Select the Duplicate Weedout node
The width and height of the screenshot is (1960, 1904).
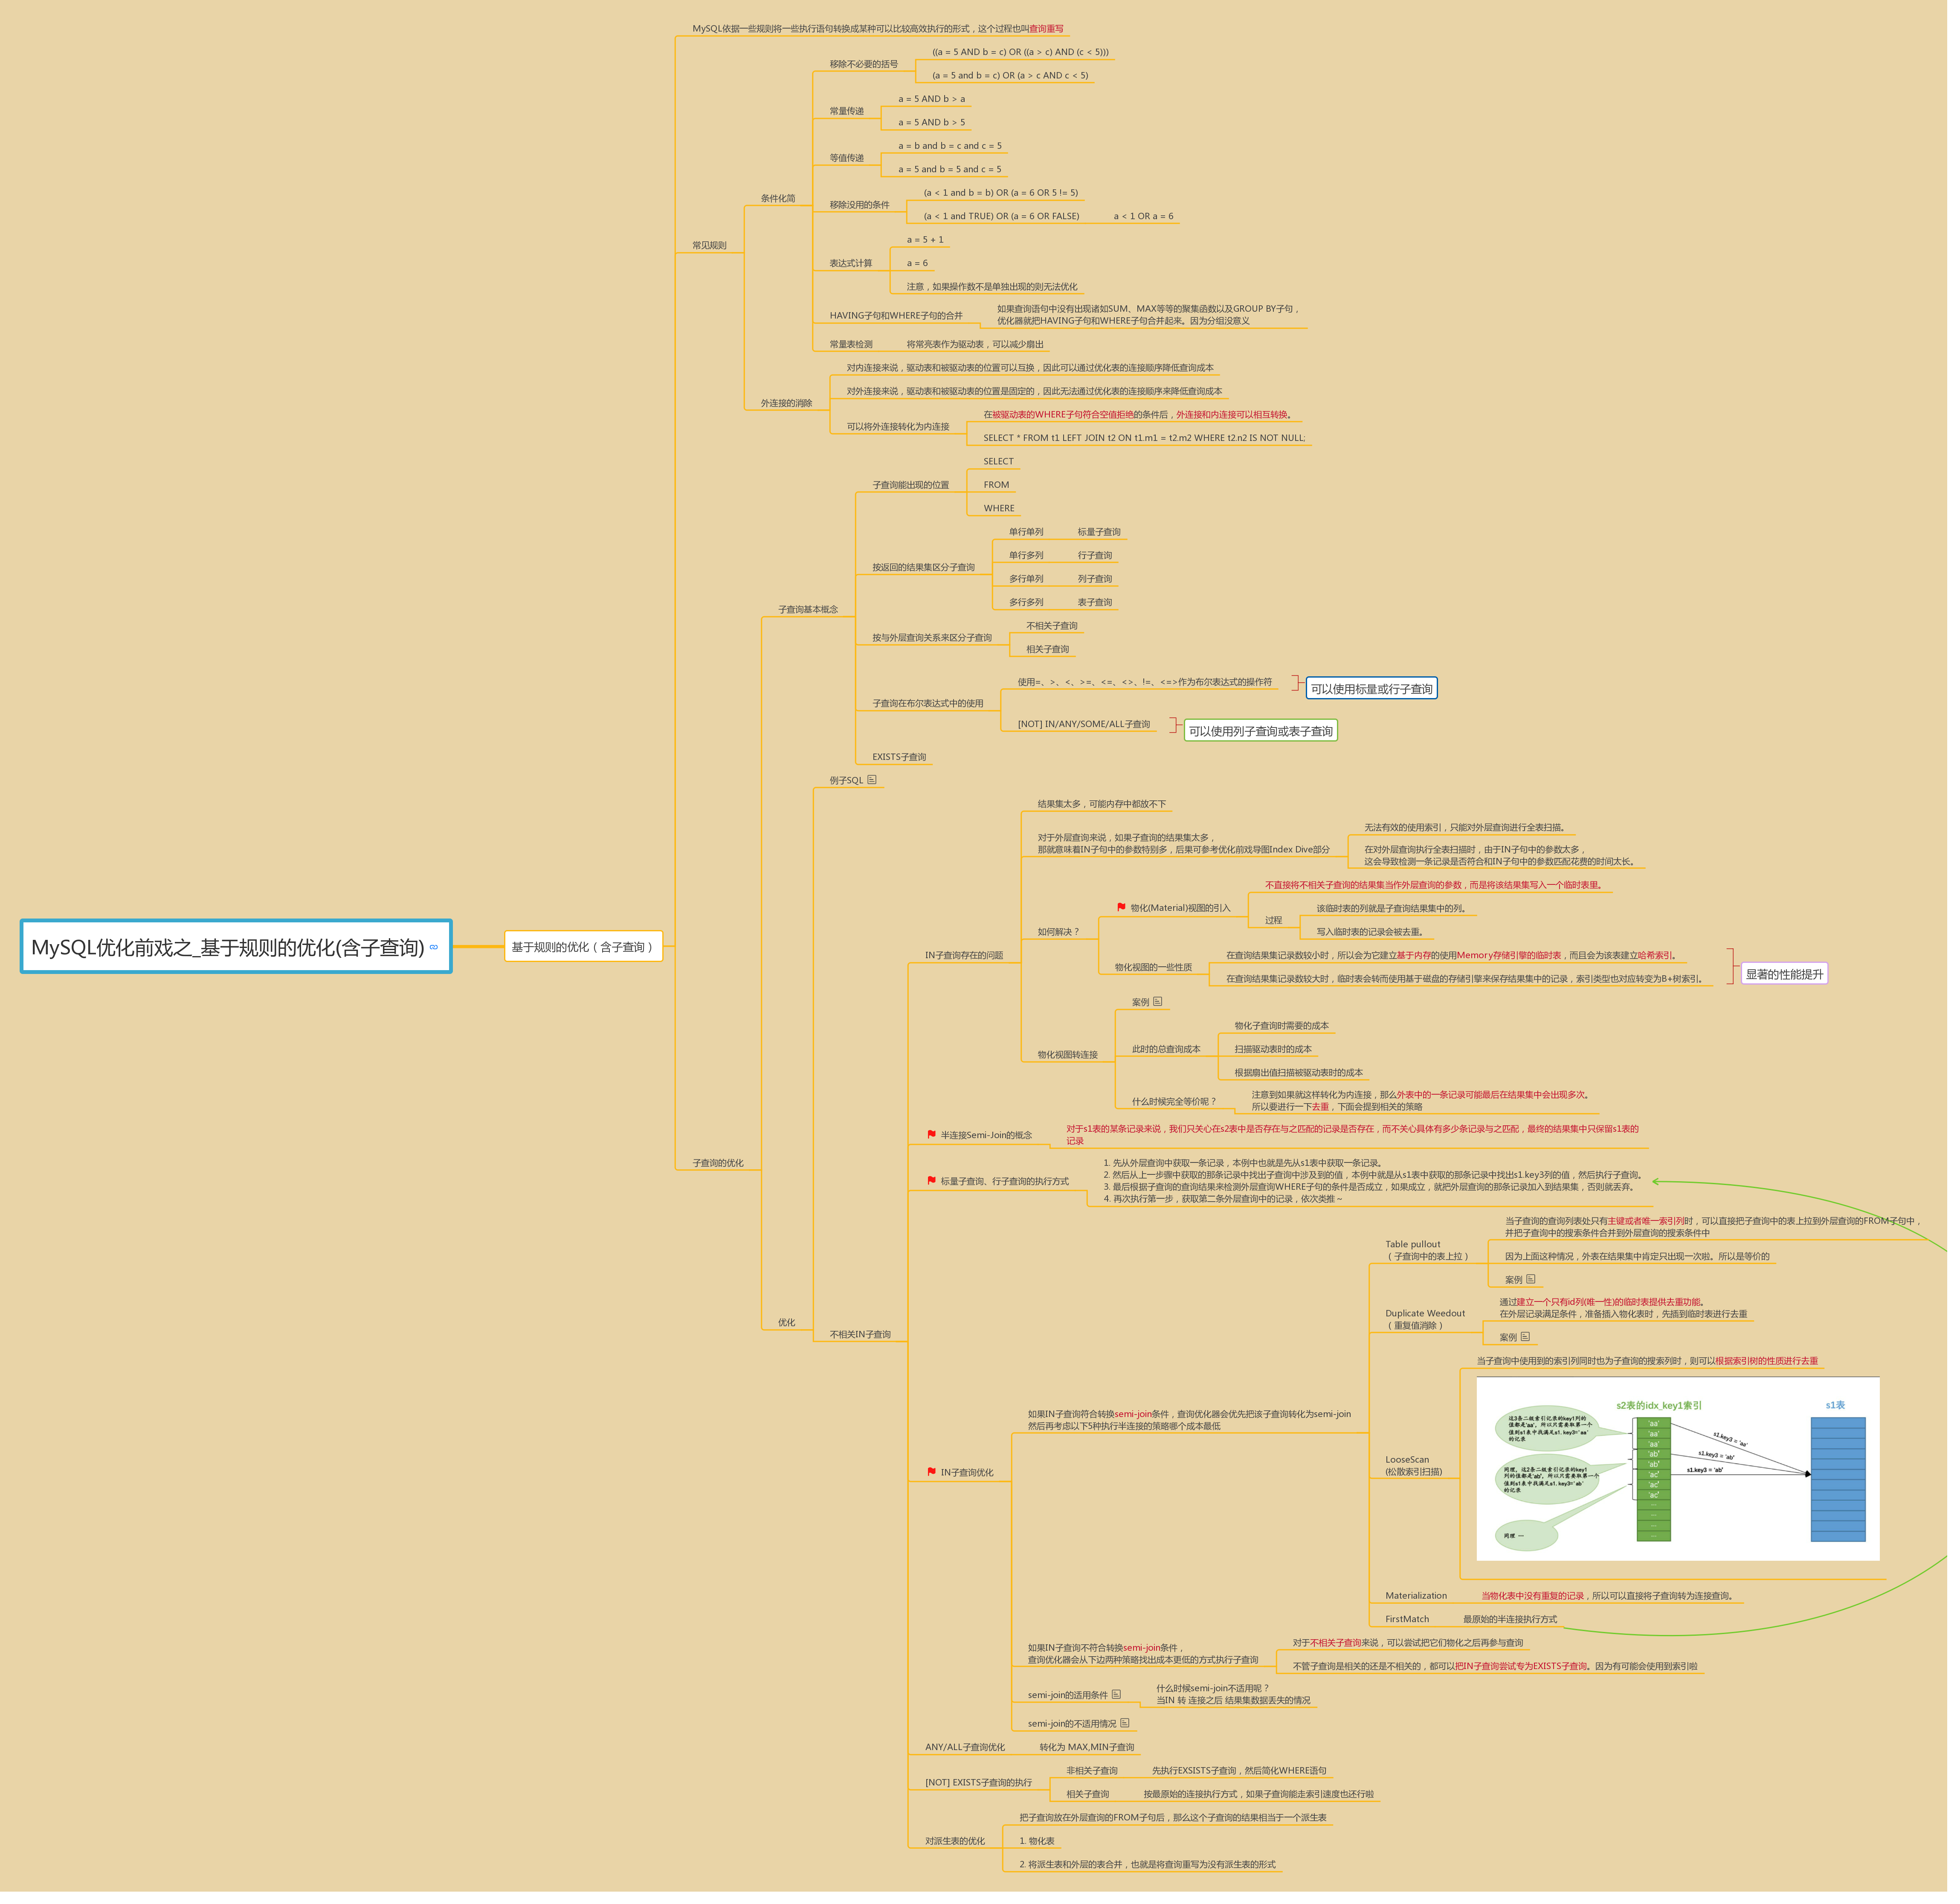click(1435, 1328)
